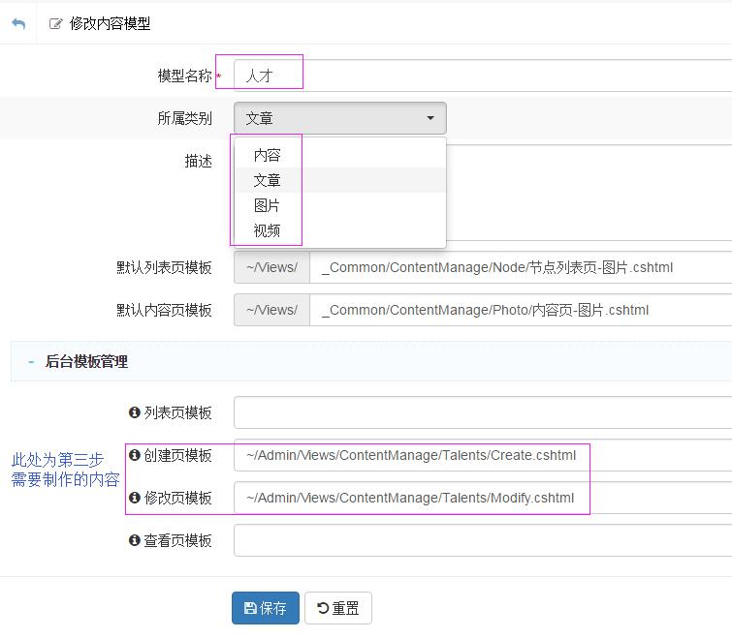
Task: Click the edit pencil icon beside the title
Action: [x=56, y=24]
